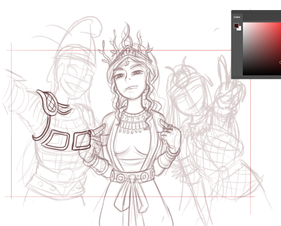Image resolution: width=281 pixels, height=226 pixels.
Task: Click the Color panel title bar
Action: pos(256,12)
